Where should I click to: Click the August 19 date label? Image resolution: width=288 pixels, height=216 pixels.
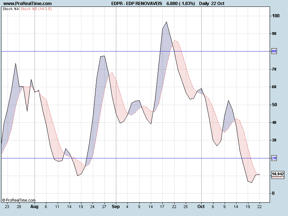click(x=81, y=207)
